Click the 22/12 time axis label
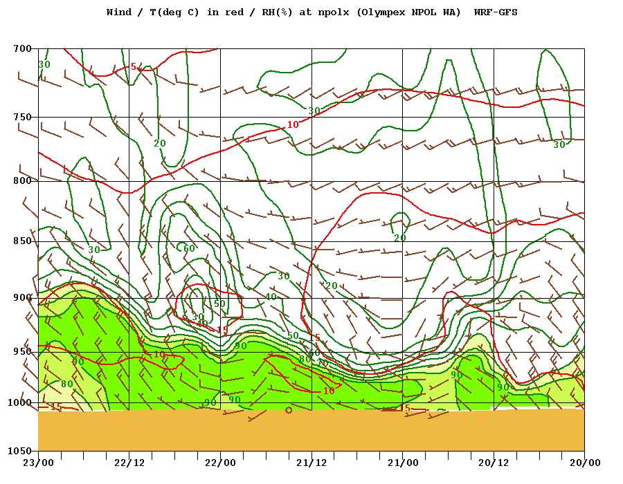 [x=129, y=463]
